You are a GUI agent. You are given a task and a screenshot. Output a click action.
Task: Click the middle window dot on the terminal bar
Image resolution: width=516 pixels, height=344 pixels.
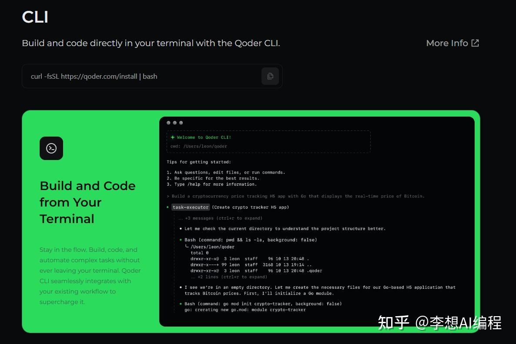coord(174,123)
